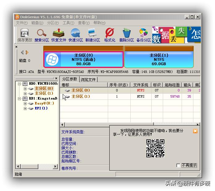Viewport: 215px width, 191px height.
Task: Select EFI(1) partition in tree
Action: pyautogui.click(x=41, y=108)
